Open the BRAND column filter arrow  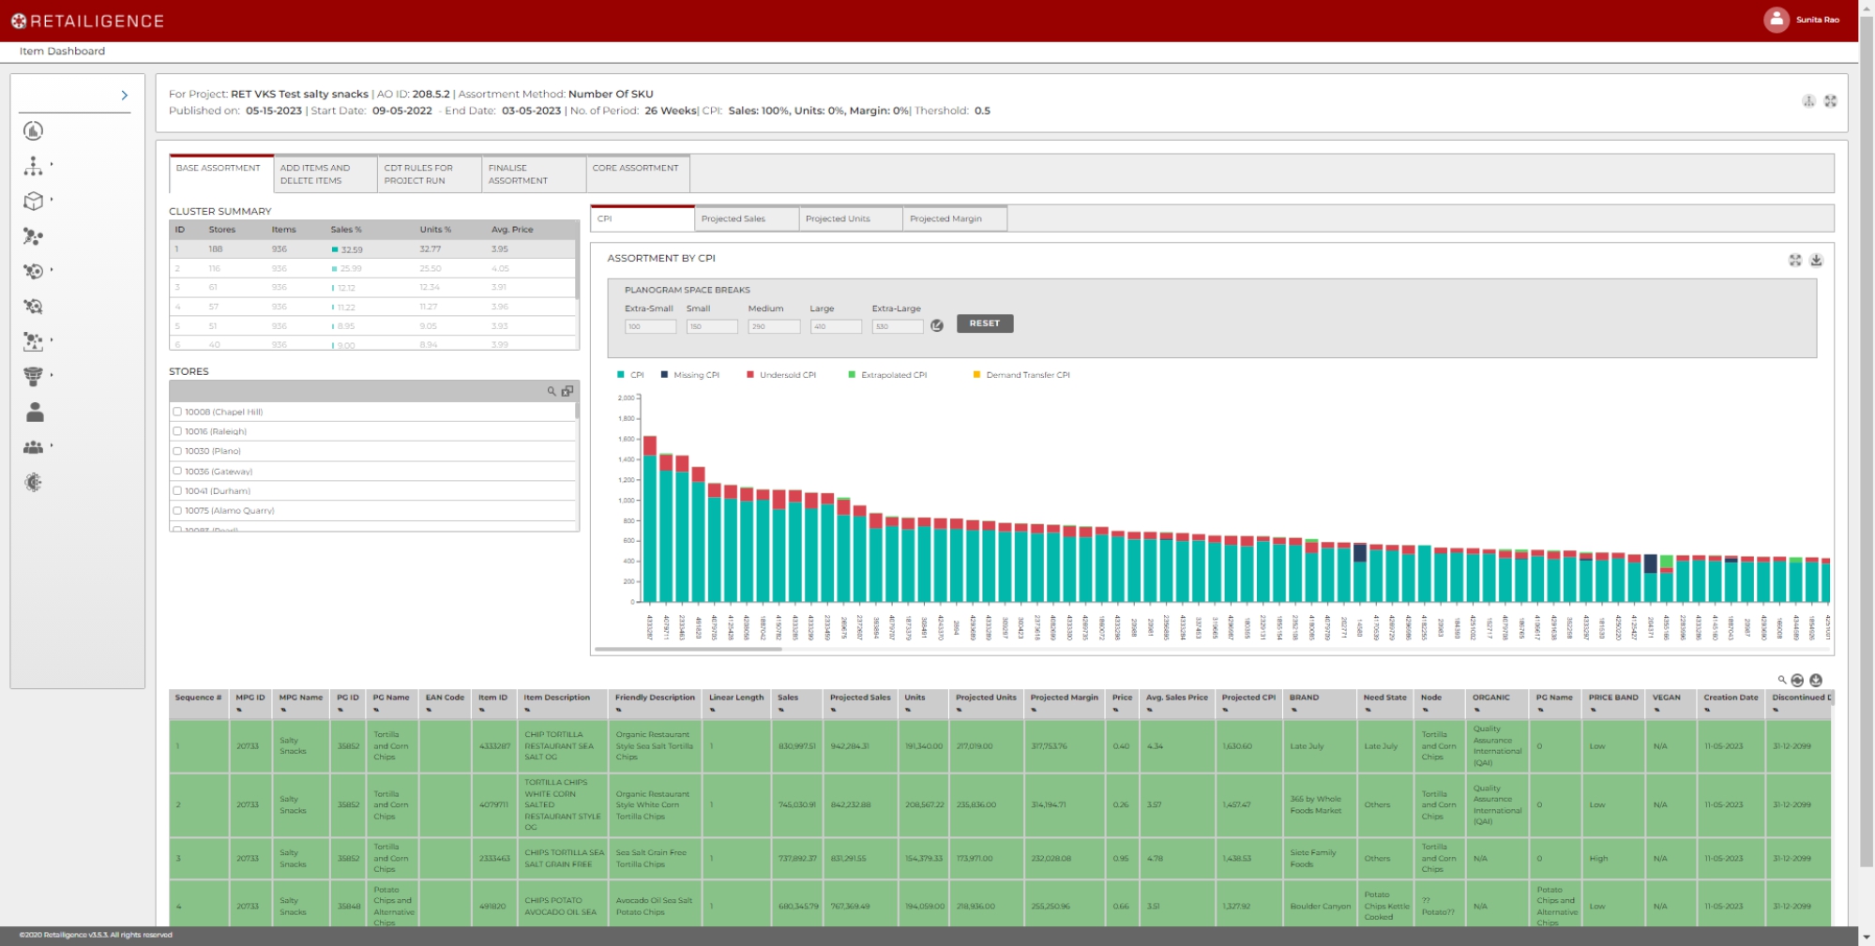[x=1293, y=710]
